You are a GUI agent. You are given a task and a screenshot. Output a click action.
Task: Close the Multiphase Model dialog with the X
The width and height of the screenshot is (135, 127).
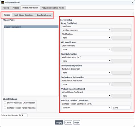[x=132, y=2]
